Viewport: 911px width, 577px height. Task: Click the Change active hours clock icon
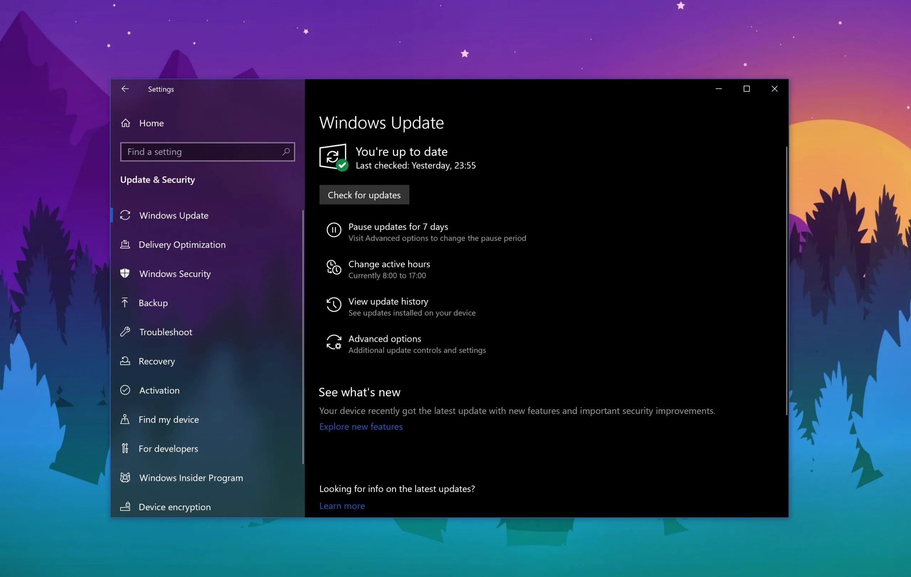tap(334, 268)
